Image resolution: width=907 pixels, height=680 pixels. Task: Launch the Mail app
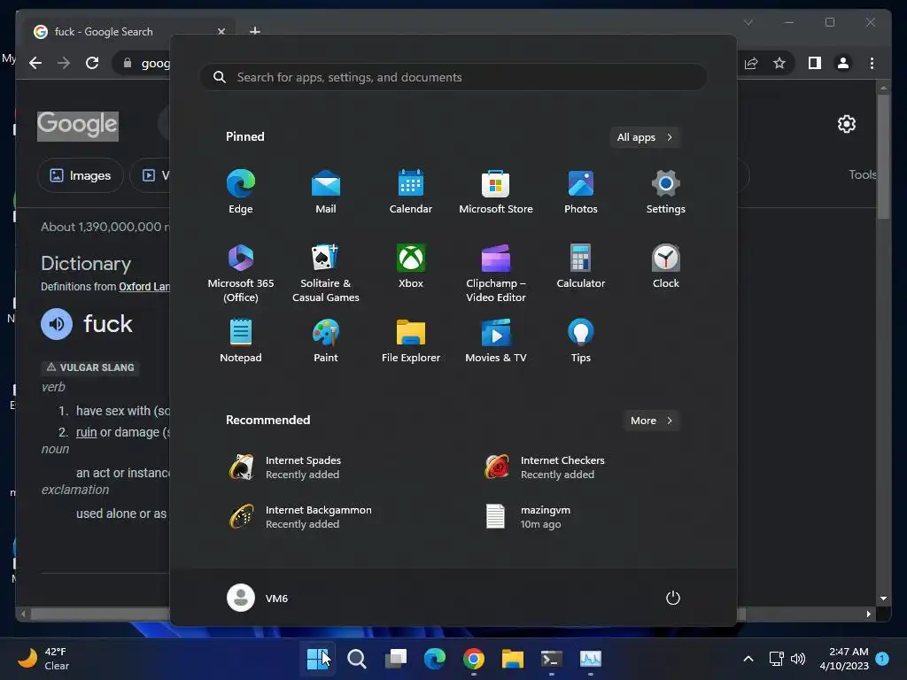pyautogui.click(x=326, y=192)
